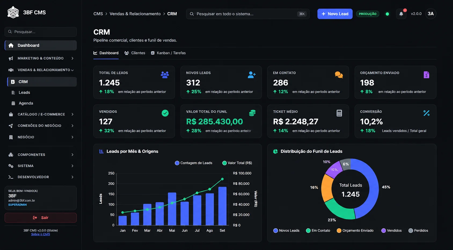
Task: Click the search magnifier icon in the top bar
Action: [x=192, y=14]
